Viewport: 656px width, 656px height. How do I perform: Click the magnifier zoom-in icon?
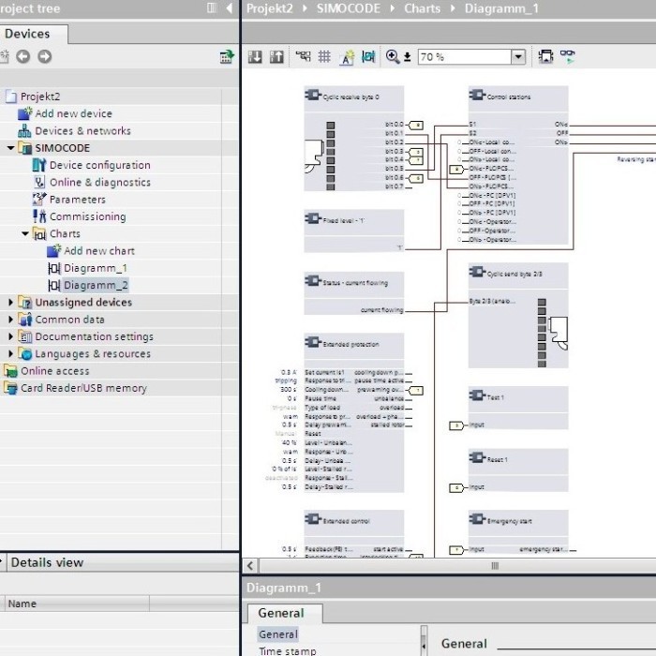(393, 56)
